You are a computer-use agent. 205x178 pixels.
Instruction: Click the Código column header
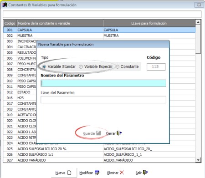pyautogui.click(x=10, y=23)
